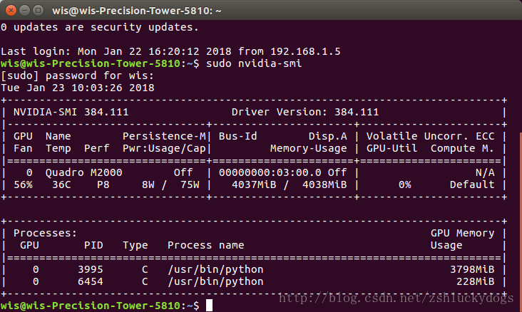Click /usr/bin/python in the 3995 row

tap(215, 269)
